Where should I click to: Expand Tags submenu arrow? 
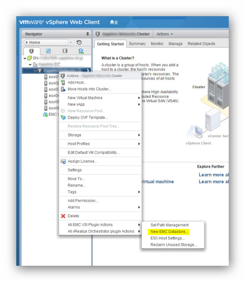(139, 192)
